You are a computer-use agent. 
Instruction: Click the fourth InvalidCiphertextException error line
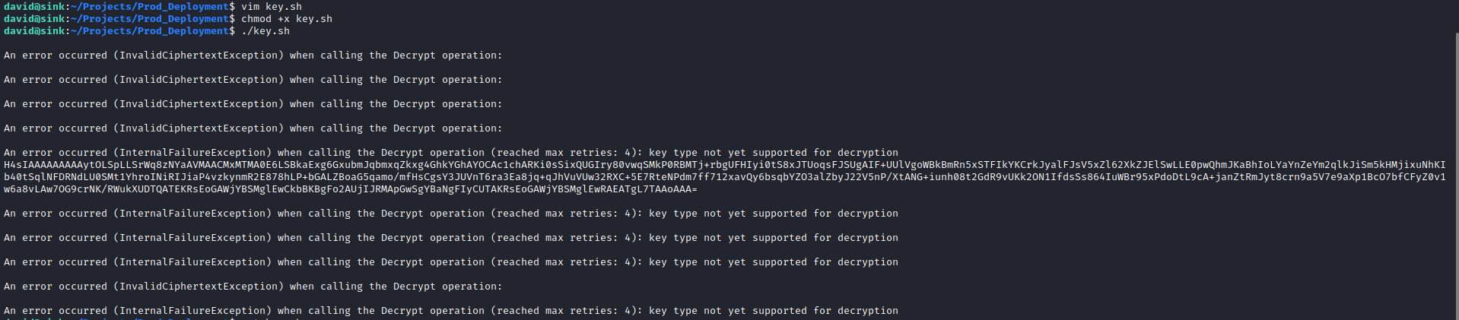tap(253, 128)
